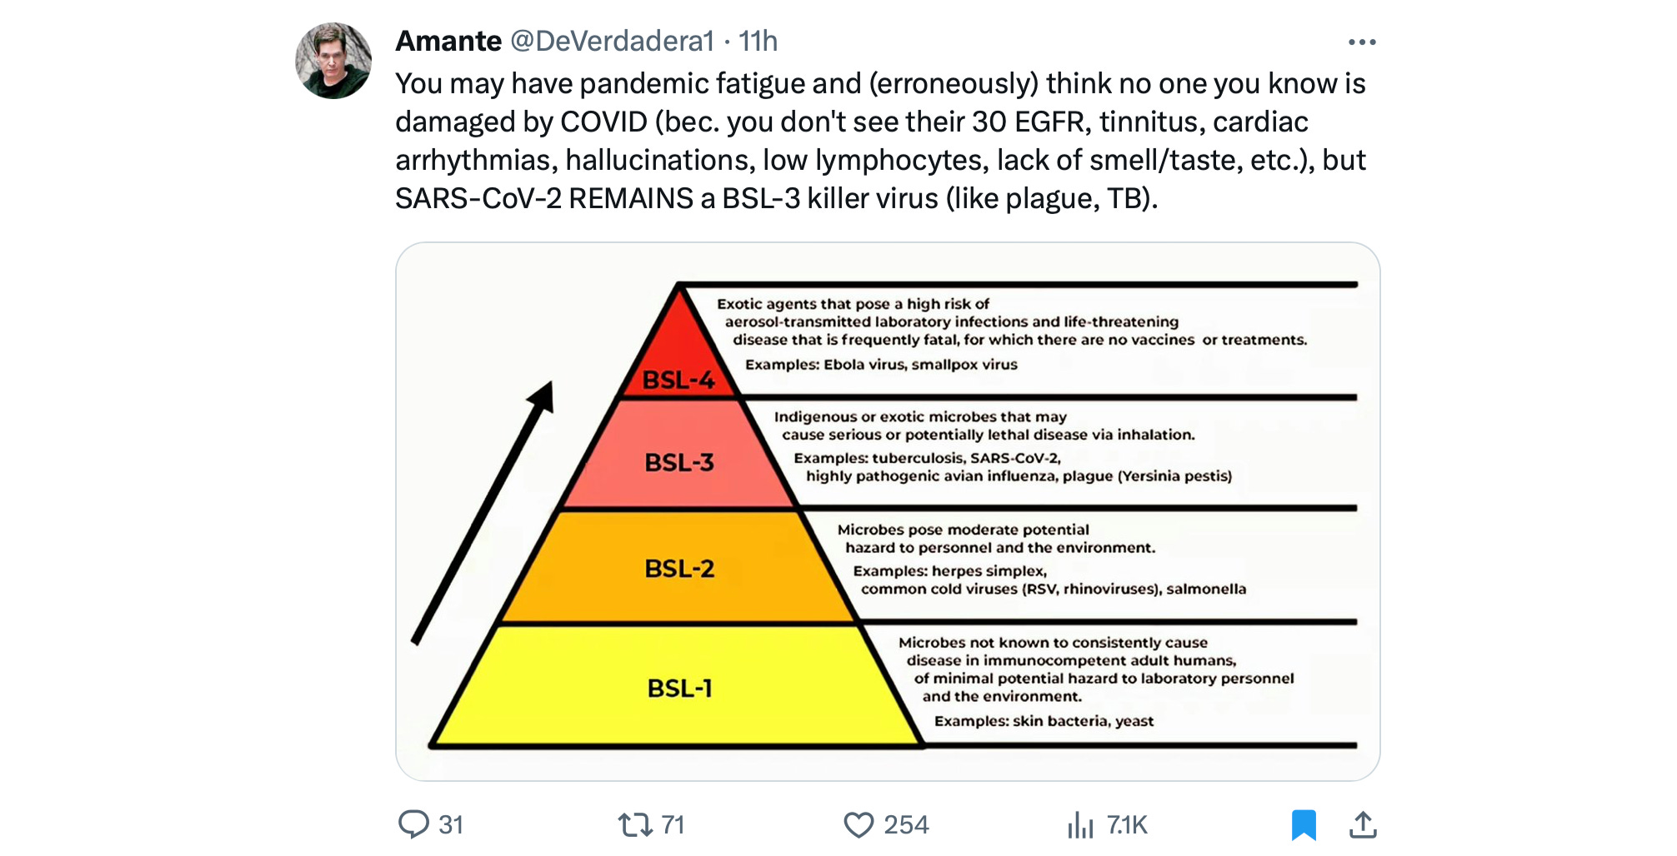Select the username Amante

(442, 40)
